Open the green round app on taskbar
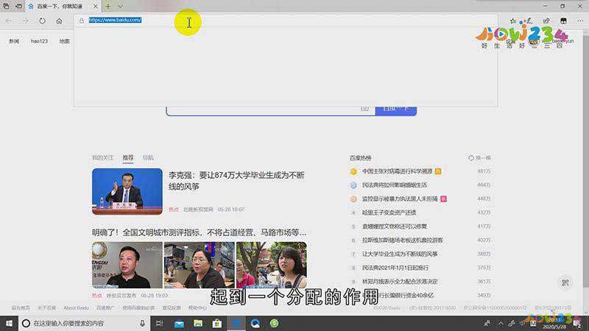 pos(274,323)
